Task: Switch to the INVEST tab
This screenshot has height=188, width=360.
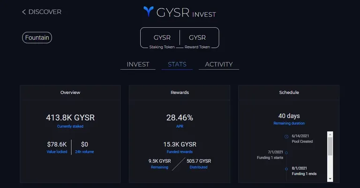Action: [x=138, y=65]
